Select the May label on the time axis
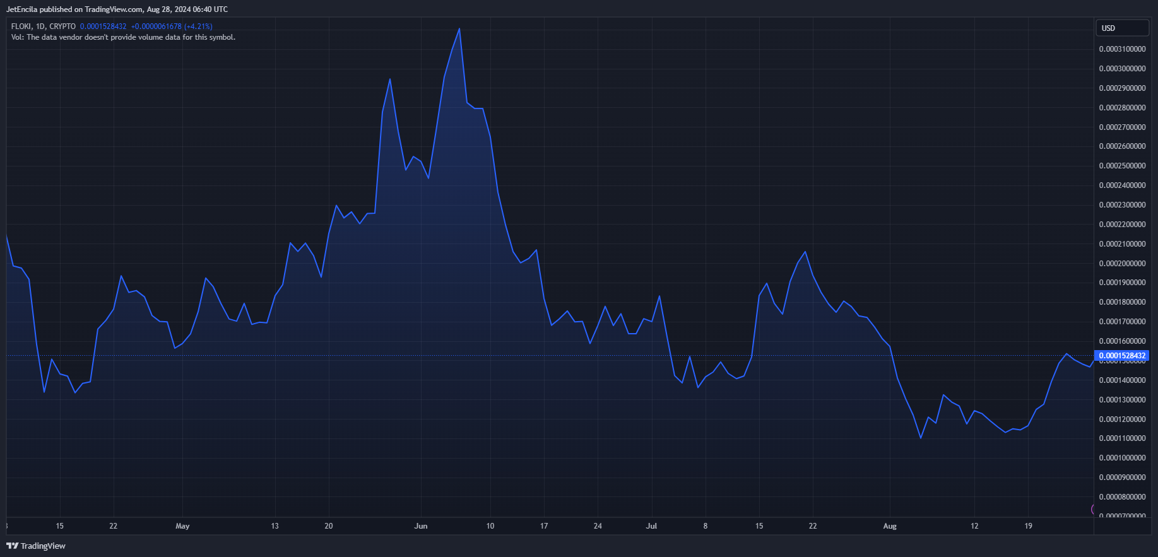Screen dimensions: 1158x557 182,526
